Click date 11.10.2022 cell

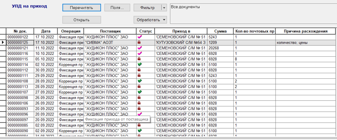[x=46, y=48]
